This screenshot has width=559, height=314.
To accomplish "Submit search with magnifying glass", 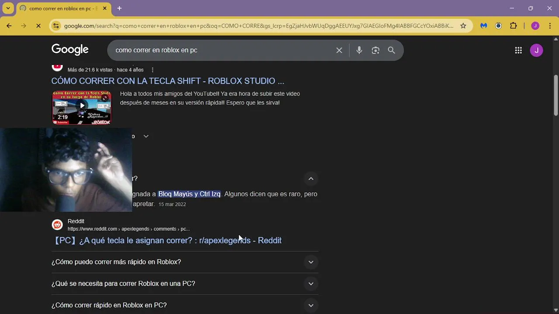I will pyautogui.click(x=391, y=50).
